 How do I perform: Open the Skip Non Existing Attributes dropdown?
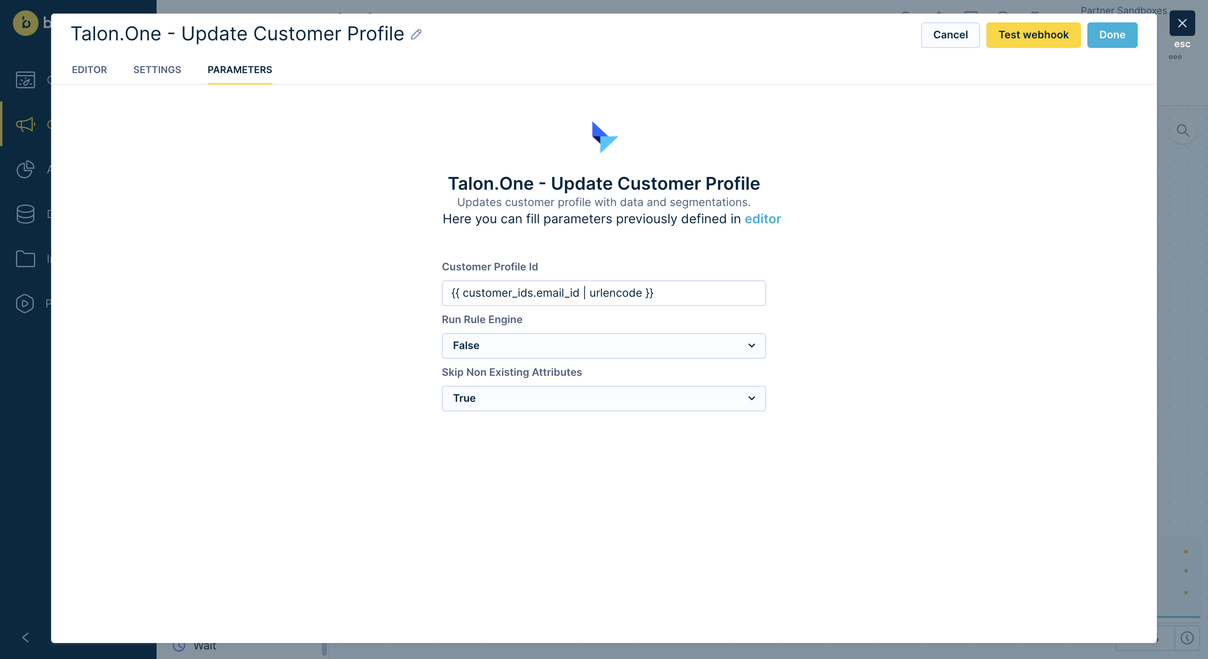[x=604, y=399]
